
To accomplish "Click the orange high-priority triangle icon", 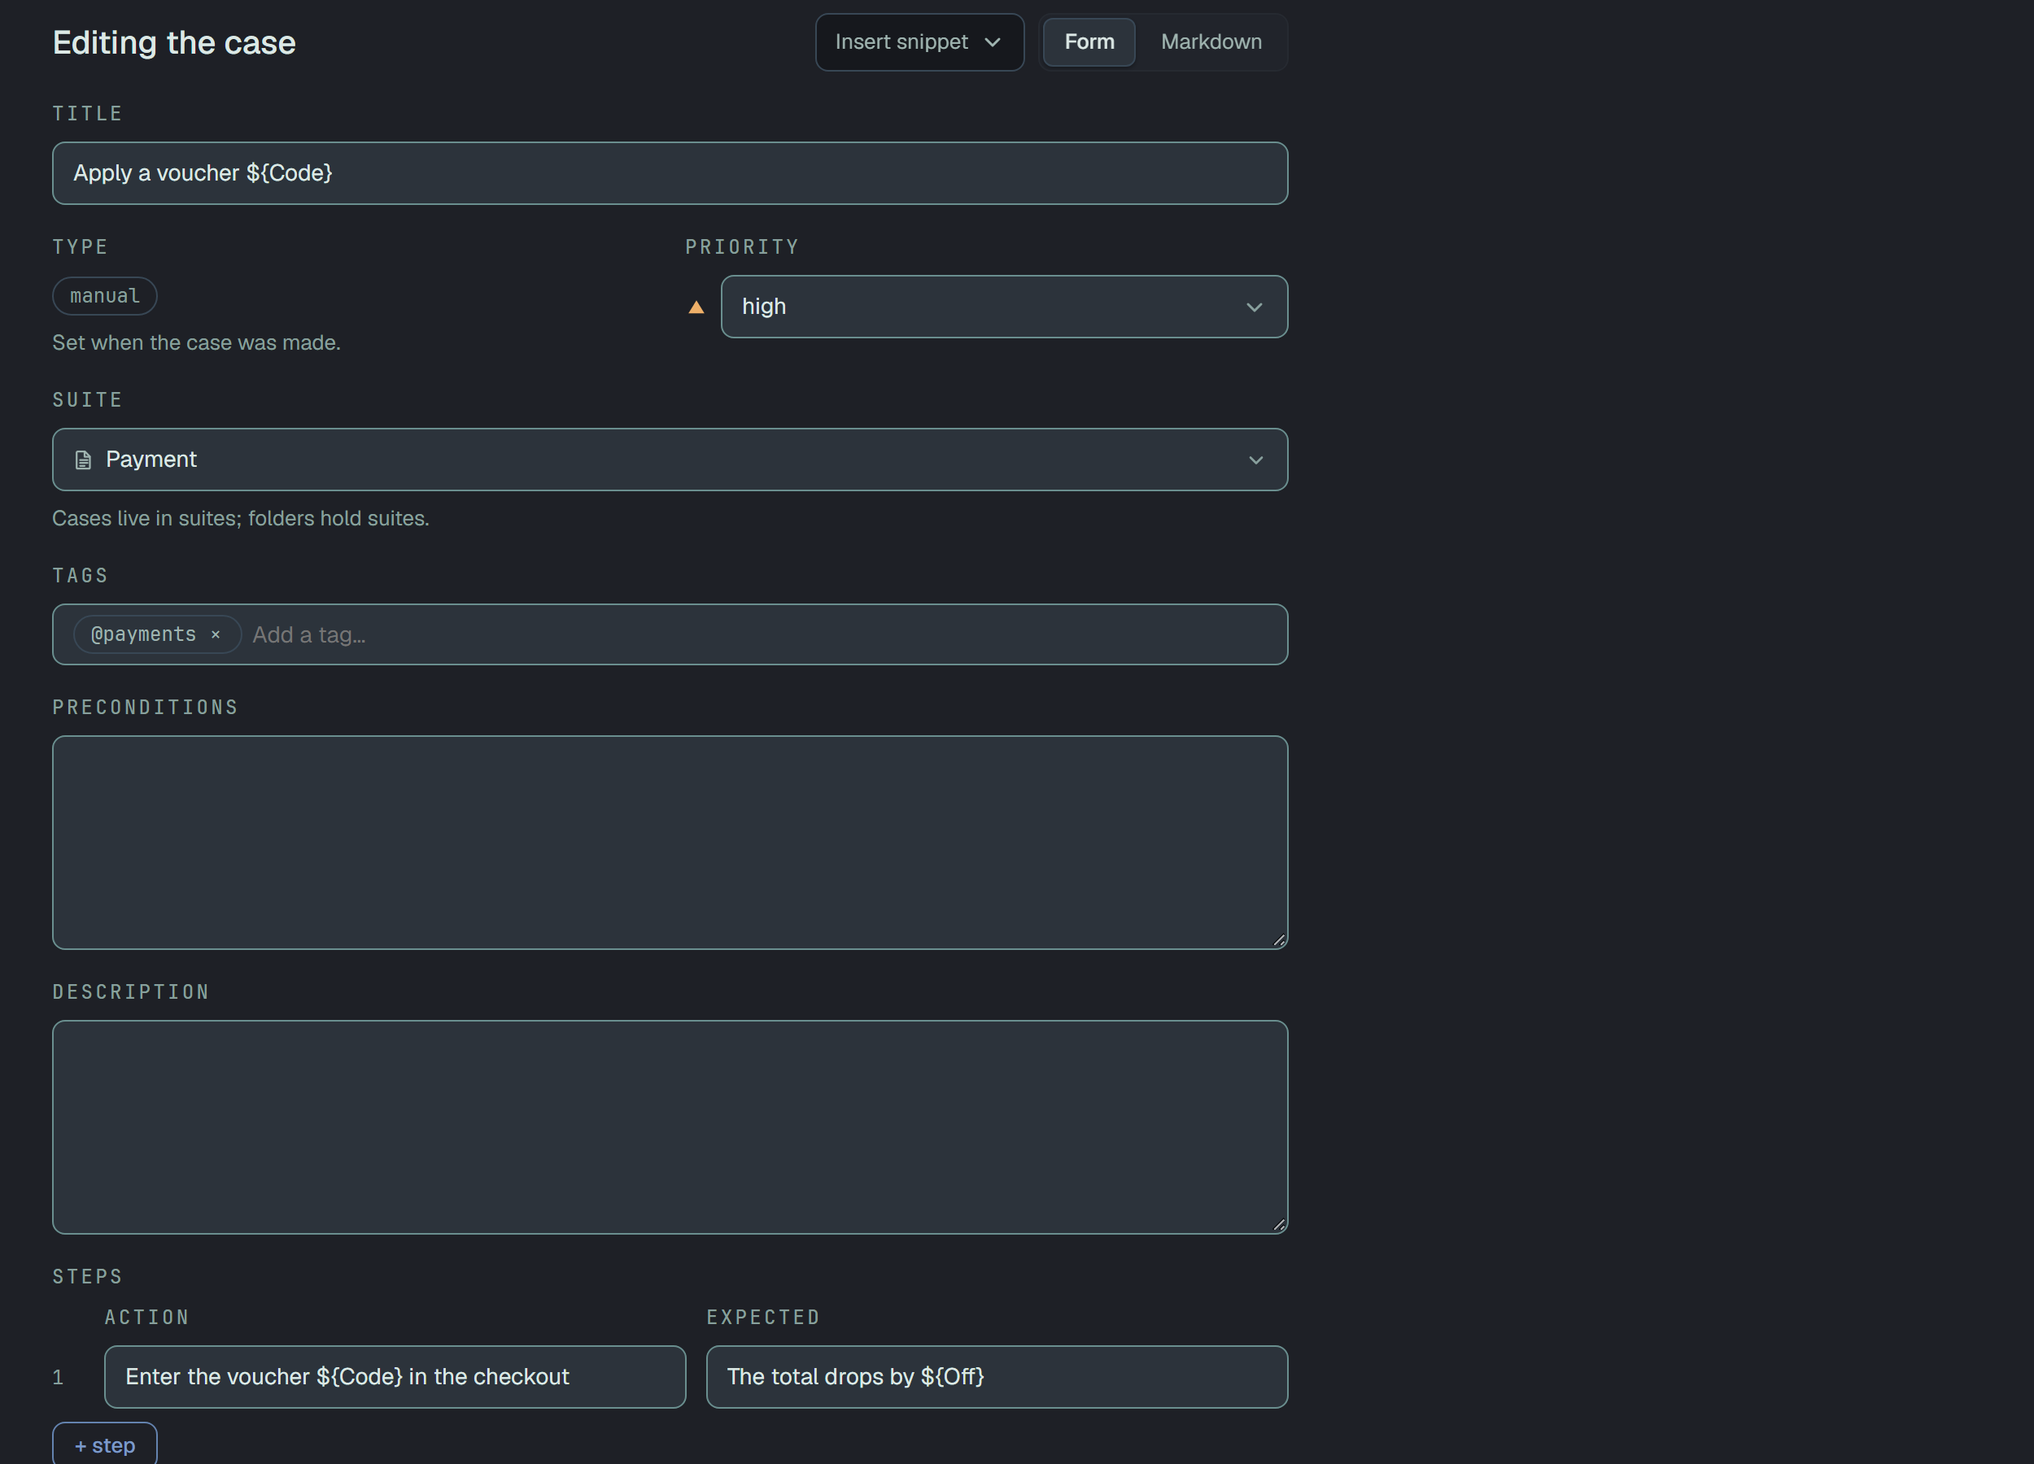I will (x=696, y=307).
